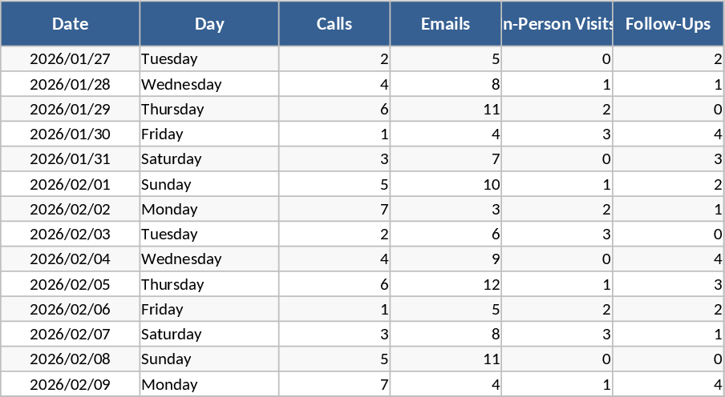The height and width of the screenshot is (397, 725).
Task: Click the In-Person Visits column header
Action: click(x=557, y=24)
